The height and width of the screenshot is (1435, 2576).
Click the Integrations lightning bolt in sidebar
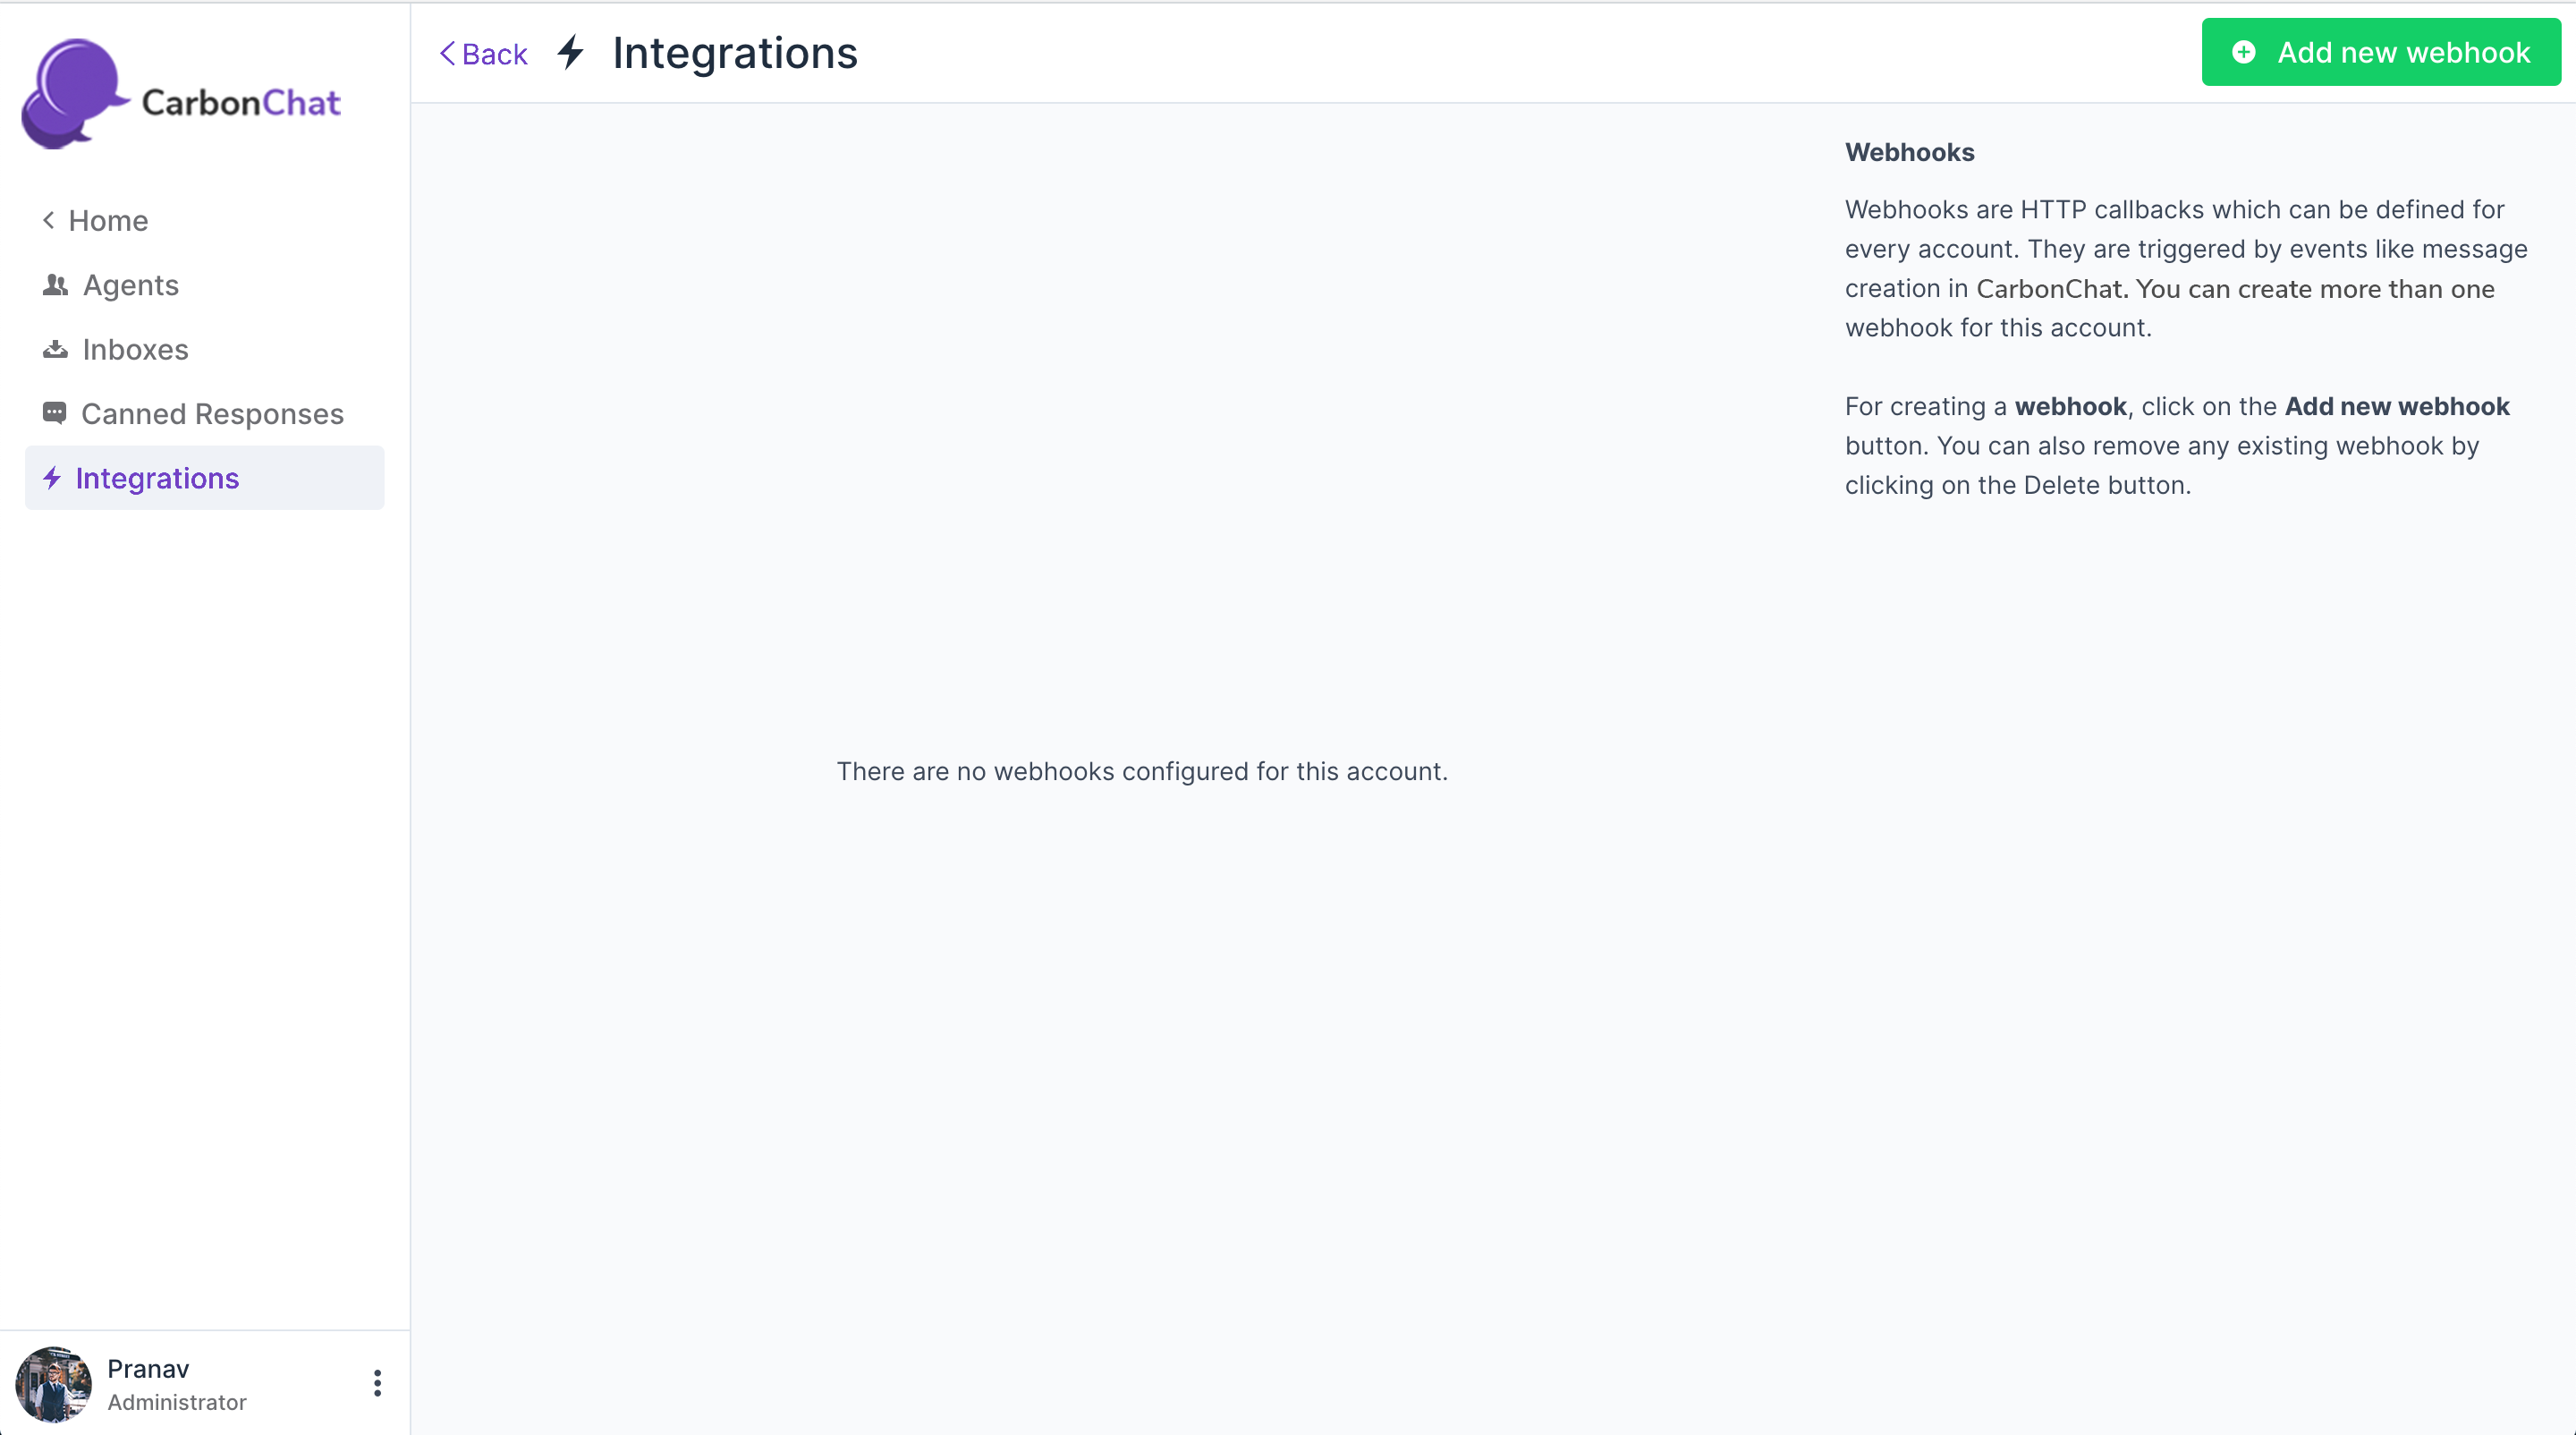coord(52,478)
